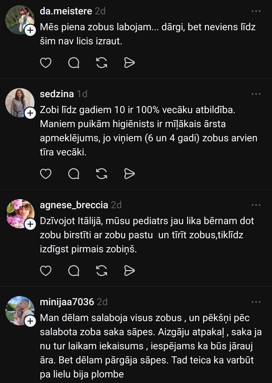Heart agnese_breccia's comment
Viewport: 272px width, 383px height.
(46, 271)
